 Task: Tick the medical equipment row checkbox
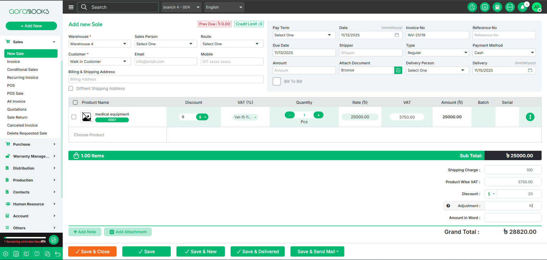tap(74, 117)
